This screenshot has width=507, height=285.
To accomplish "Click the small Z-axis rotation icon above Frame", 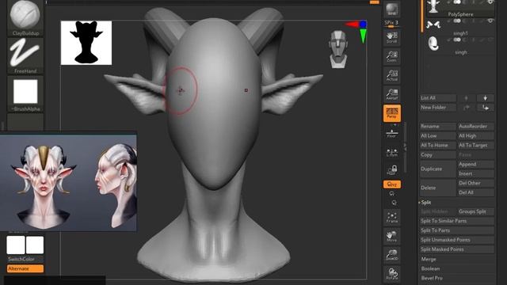I will pyautogui.click(x=394, y=203).
